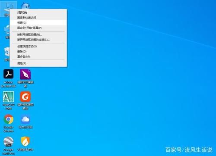Open 属性(R) from the context menu
This screenshot has height=156, width=216.
click(38, 63)
